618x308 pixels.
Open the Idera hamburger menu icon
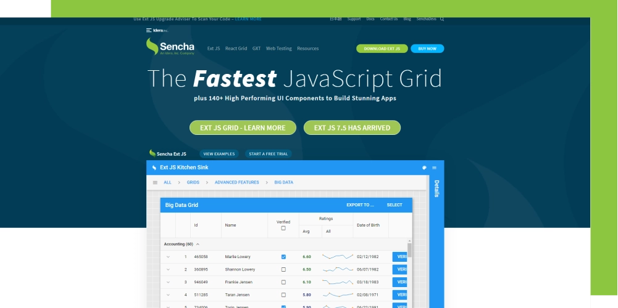pos(149,30)
